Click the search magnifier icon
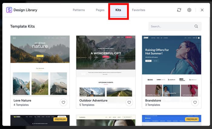This screenshot has height=129, width=212. pos(196,26)
